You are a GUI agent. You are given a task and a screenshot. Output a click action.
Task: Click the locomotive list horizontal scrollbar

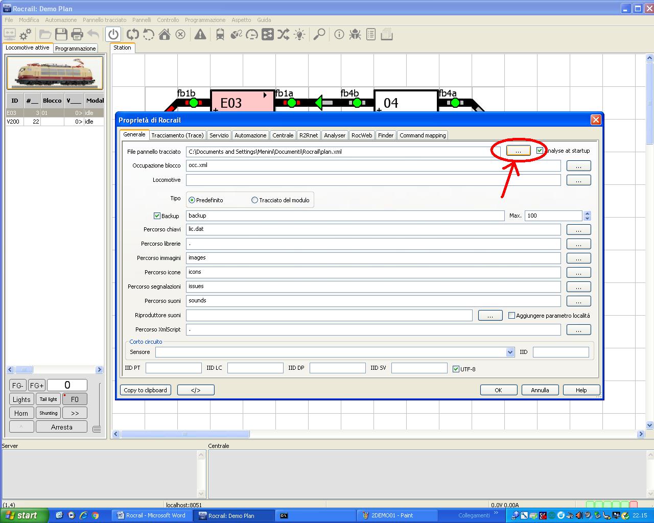pos(24,369)
